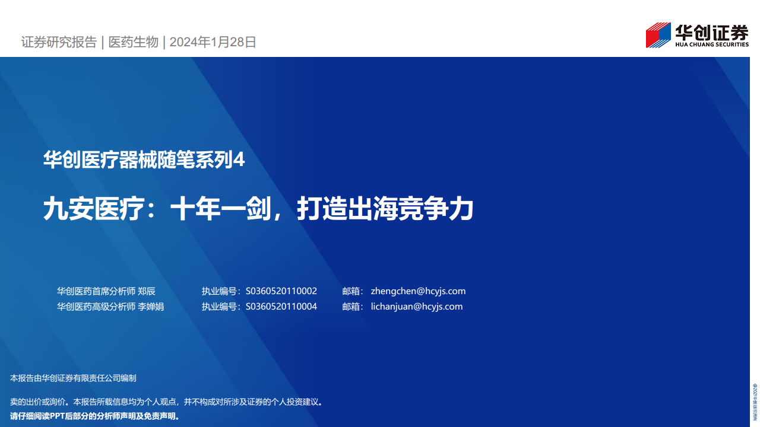Open email link lichanjuan@hcyjs.com
760x427 pixels.
pyautogui.click(x=416, y=307)
